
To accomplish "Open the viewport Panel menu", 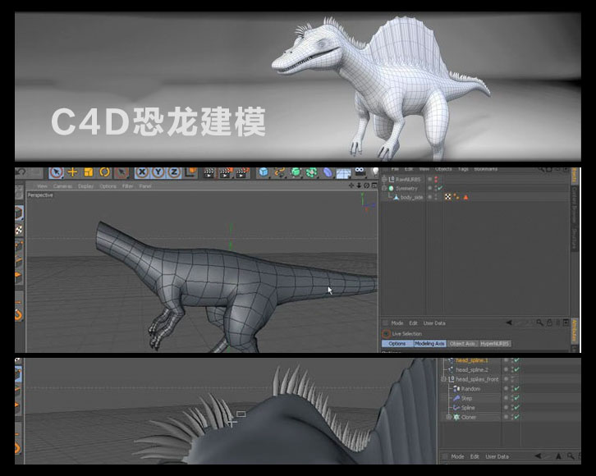I will tap(145, 186).
